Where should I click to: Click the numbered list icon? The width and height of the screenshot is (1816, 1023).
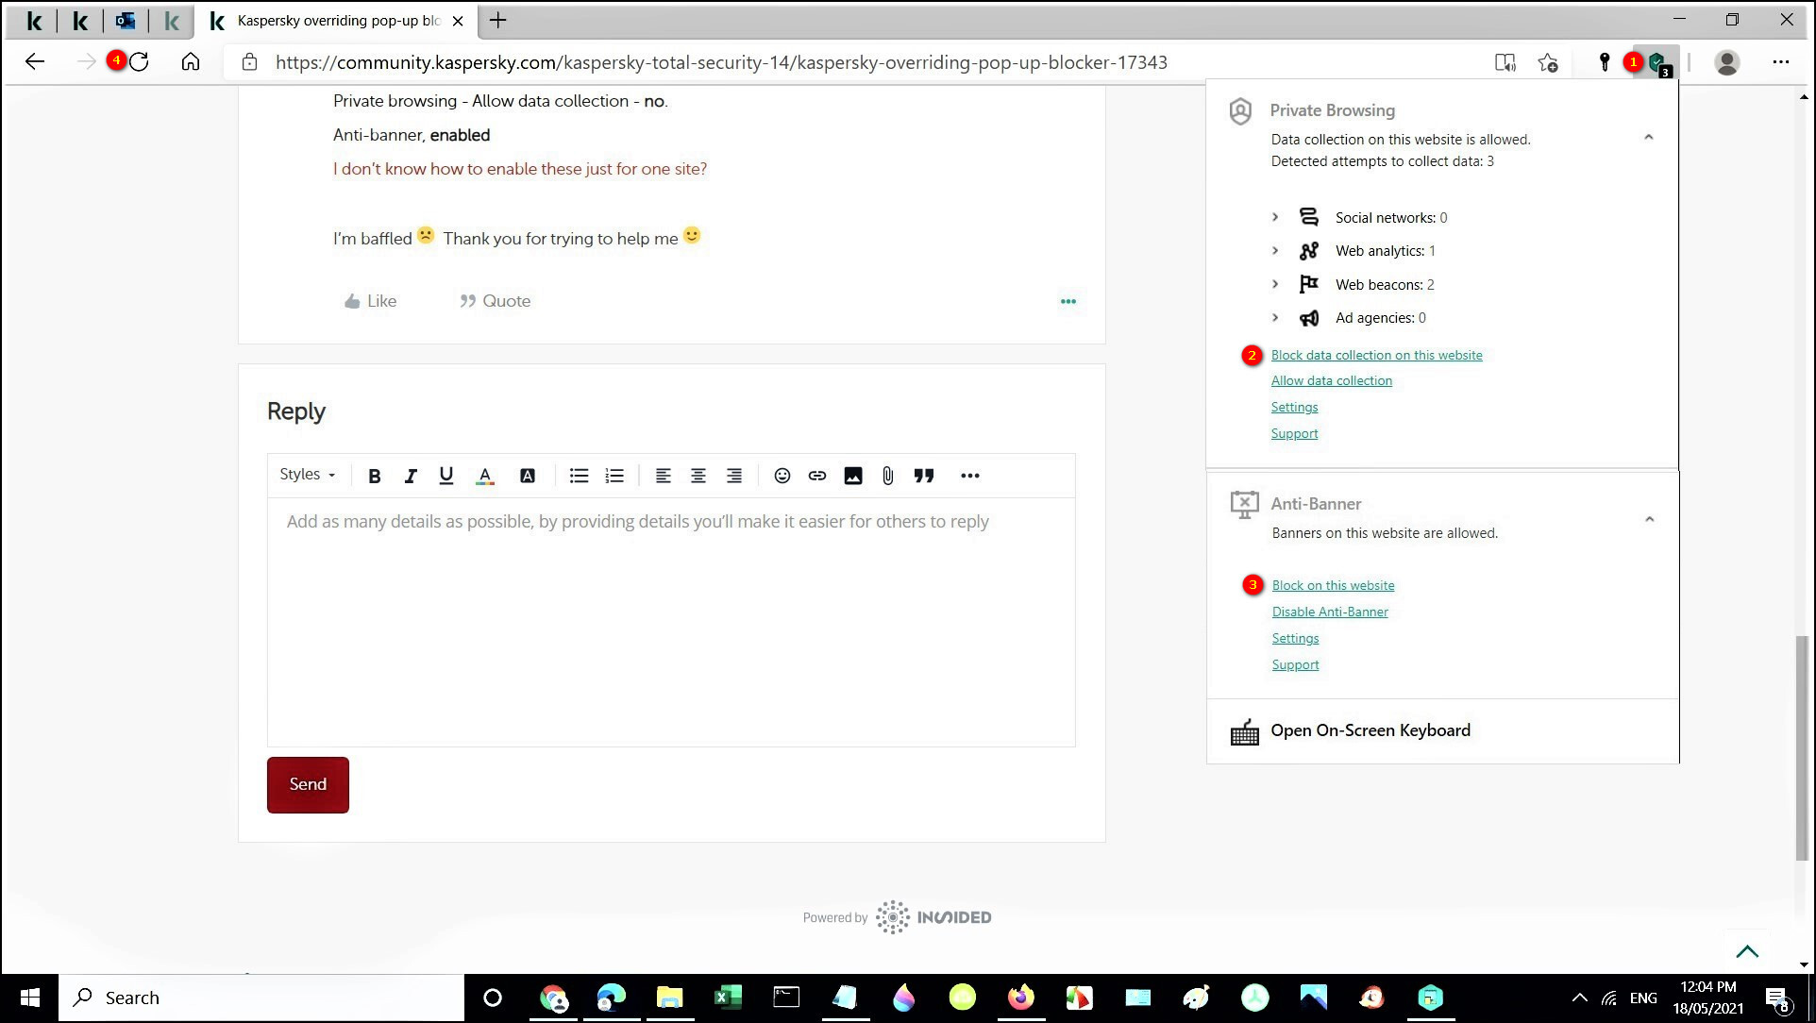point(614,476)
